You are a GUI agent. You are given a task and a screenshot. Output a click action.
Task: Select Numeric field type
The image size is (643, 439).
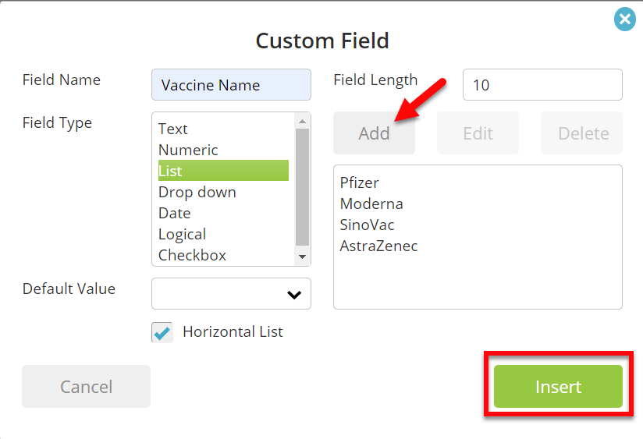click(x=223, y=150)
